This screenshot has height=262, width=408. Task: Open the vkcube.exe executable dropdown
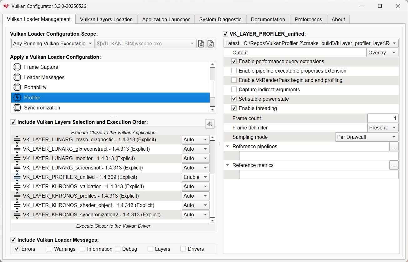[x=146, y=43]
